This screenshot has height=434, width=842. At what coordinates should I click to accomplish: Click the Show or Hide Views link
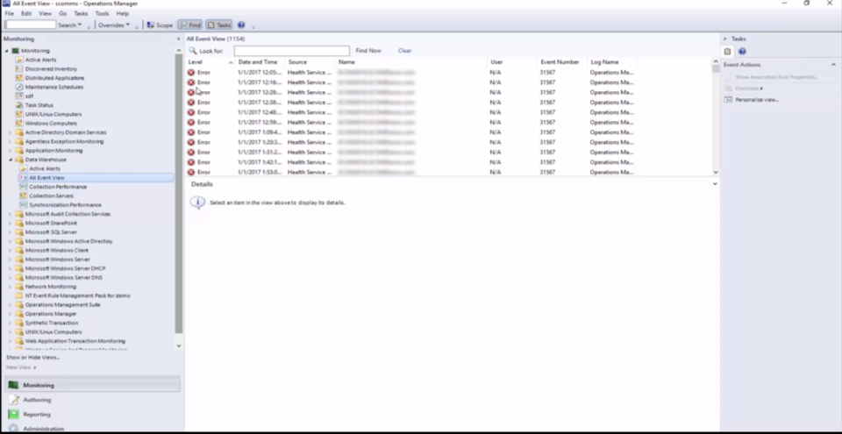pos(32,357)
